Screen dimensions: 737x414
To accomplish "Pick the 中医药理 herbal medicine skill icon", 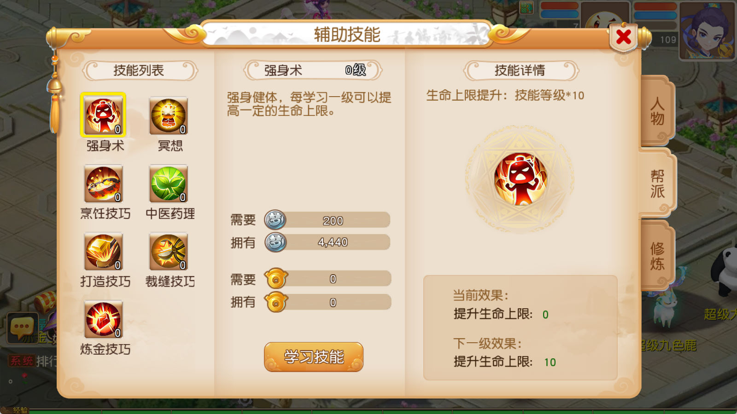I will coord(169,184).
